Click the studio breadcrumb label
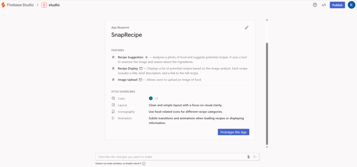Image resolution: width=357 pixels, height=167 pixels. pos(54,5)
